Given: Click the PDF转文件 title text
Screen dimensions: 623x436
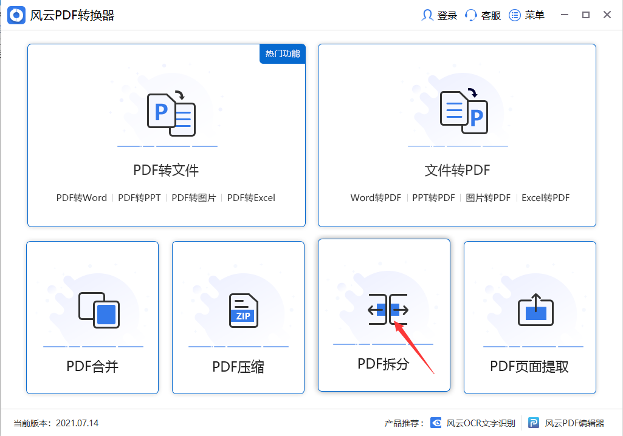Looking at the screenshot, I should tap(166, 170).
